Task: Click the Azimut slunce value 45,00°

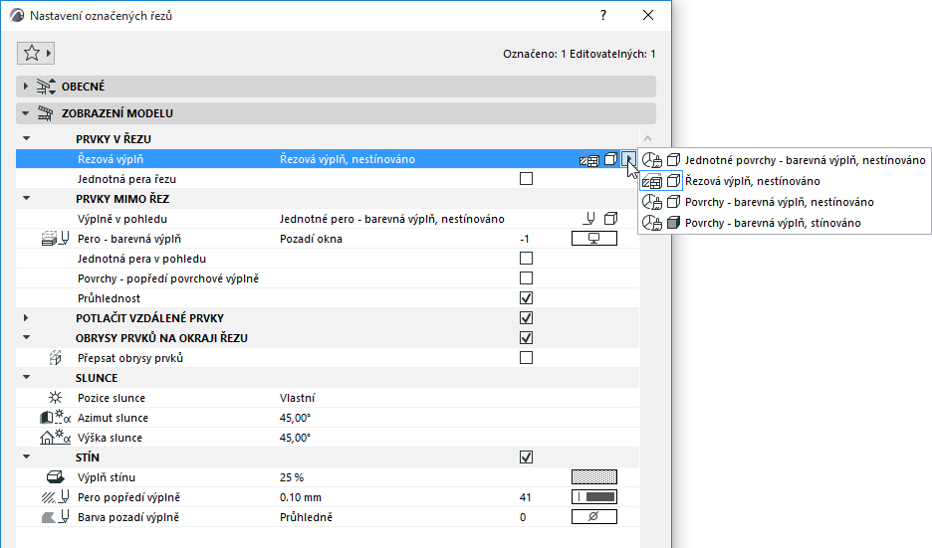Action: [x=295, y=418]
